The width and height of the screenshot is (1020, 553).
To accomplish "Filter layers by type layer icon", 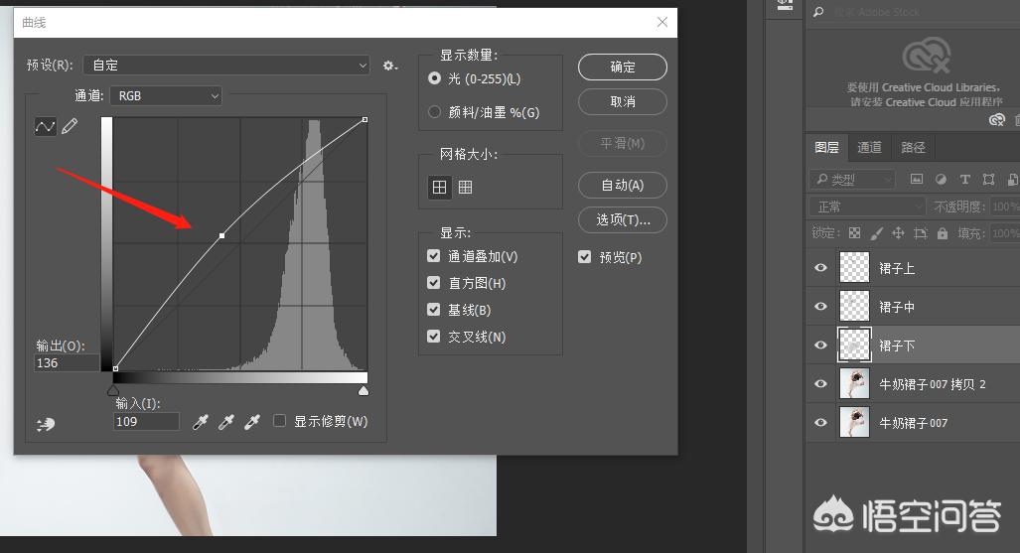I will [964, 179].
